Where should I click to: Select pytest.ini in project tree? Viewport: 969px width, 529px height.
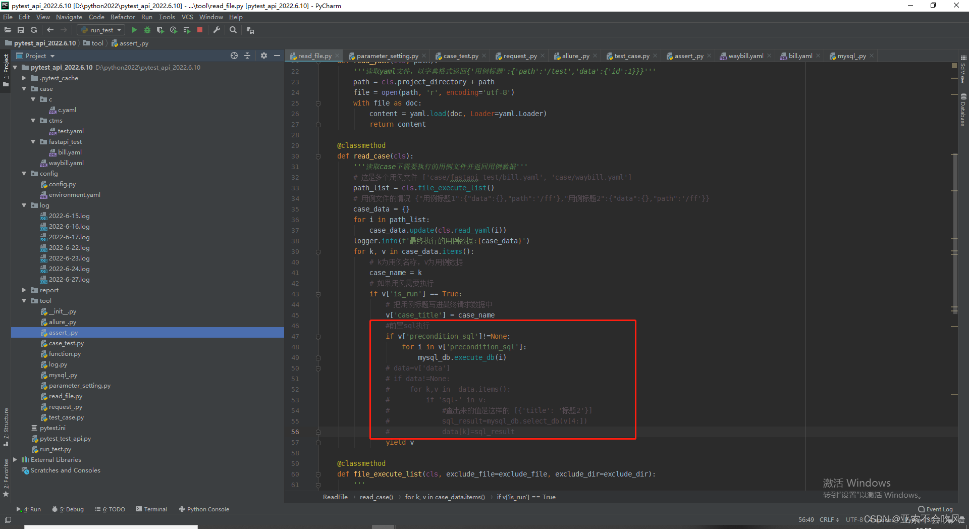52,428
